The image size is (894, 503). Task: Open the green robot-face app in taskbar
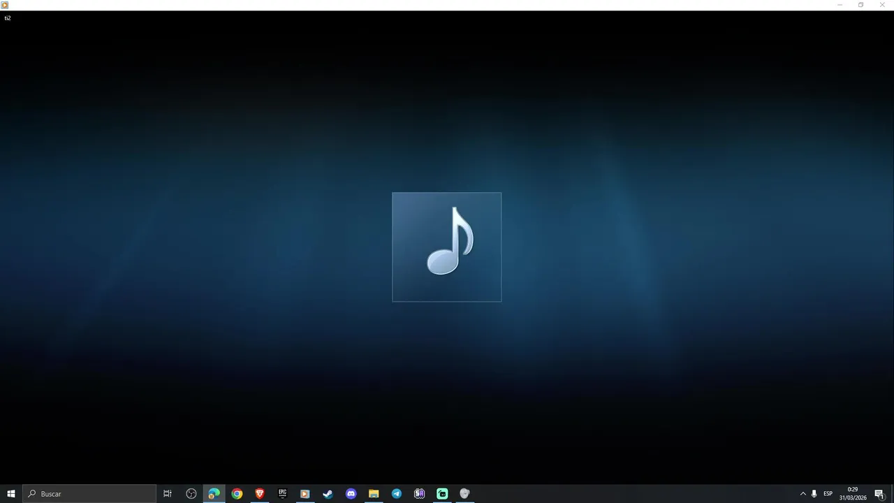tap(442, 493)
